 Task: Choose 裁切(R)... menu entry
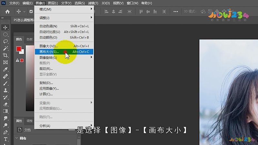click(x=64, y=69)
